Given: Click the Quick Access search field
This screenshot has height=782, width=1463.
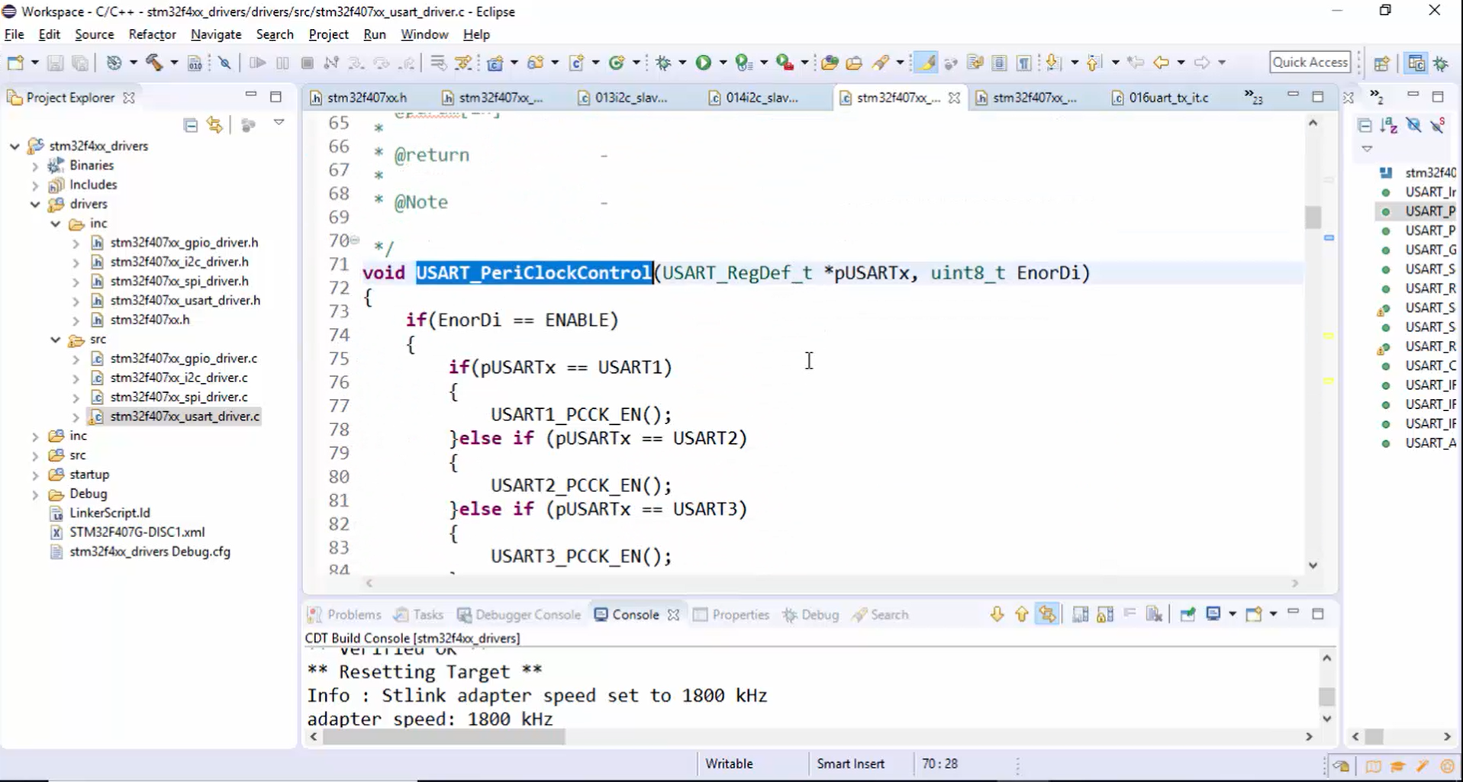Looking at the screenshot, I should click(x=1310, y=62).
